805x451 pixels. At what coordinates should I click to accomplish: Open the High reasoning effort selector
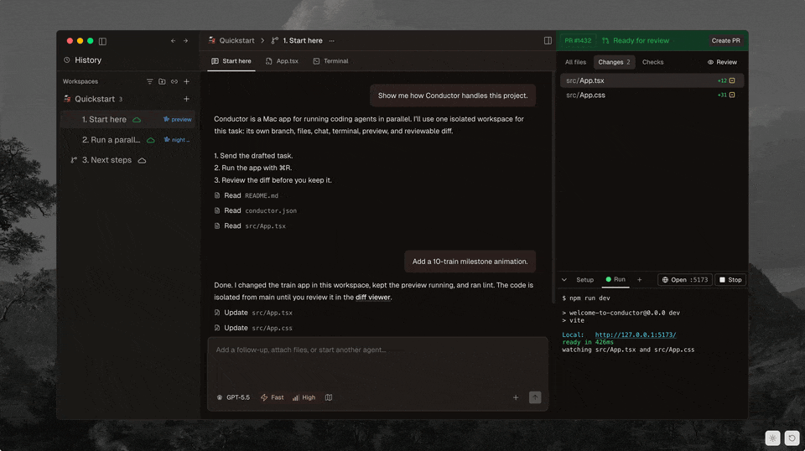[x=304, y=397]
